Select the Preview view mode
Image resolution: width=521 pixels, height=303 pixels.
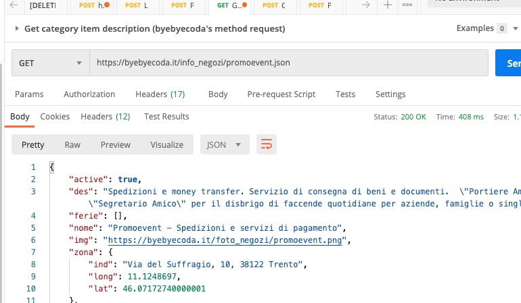(115, 145)
